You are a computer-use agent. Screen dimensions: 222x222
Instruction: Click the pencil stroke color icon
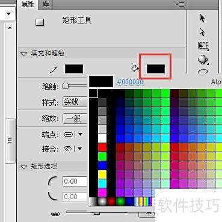pos(54,69)
